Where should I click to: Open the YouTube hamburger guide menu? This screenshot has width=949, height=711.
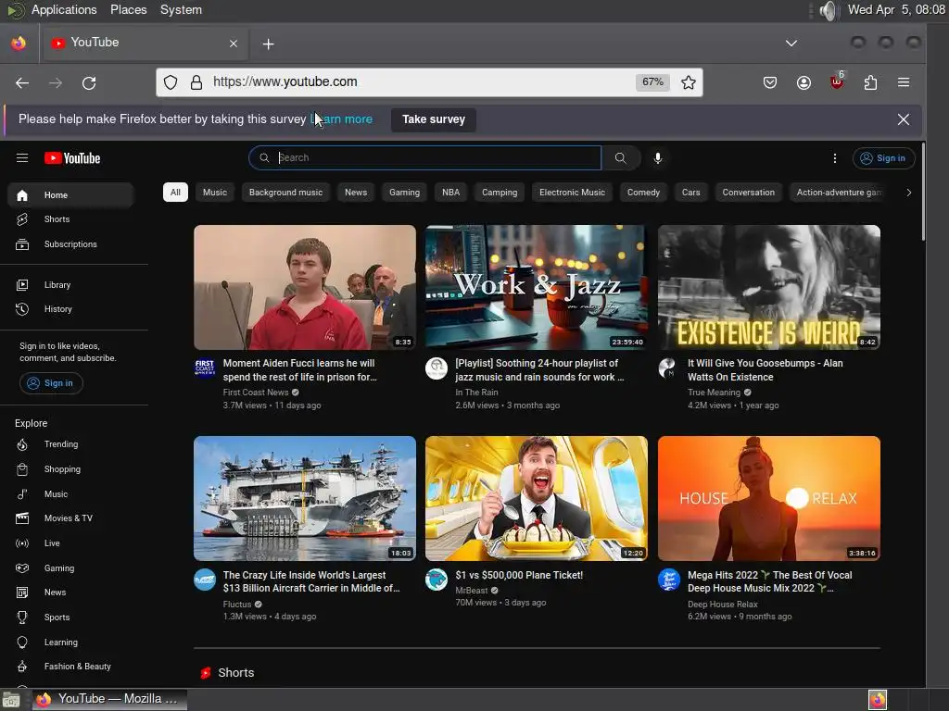tap(22, 157)
